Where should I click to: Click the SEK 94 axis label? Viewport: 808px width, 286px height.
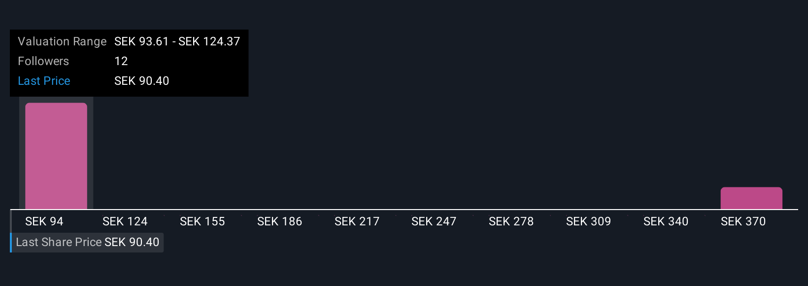tap(44, 221)
